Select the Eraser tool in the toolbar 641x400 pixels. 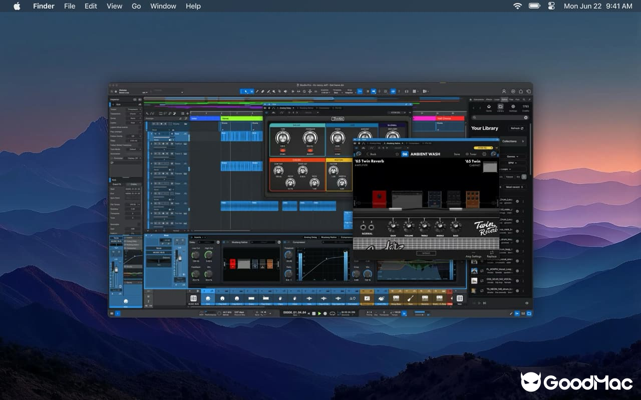[x=263, y=91]
